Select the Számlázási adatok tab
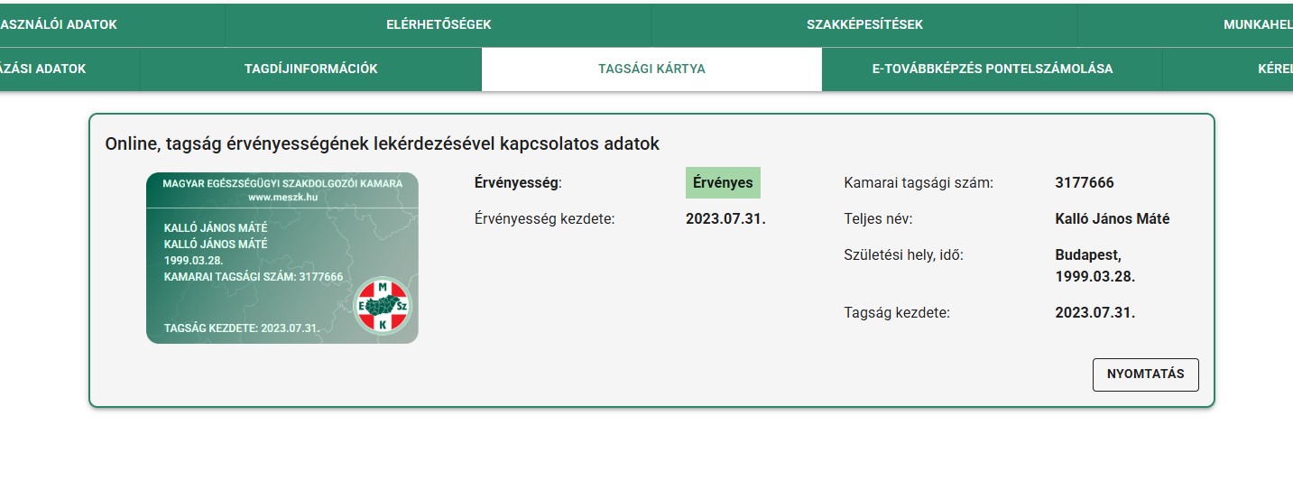The image size is (1293, 499). 44,69
